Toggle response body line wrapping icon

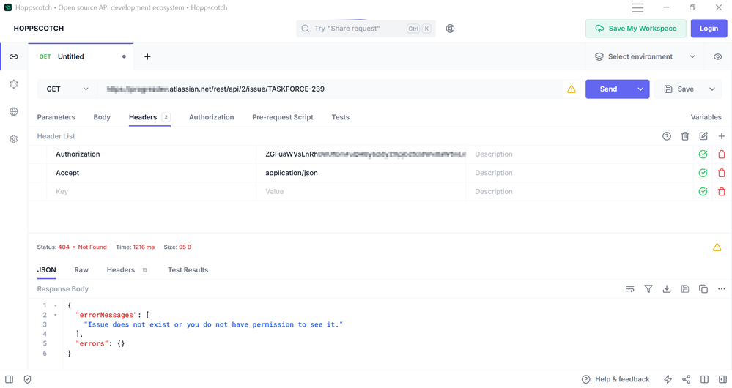630,289
